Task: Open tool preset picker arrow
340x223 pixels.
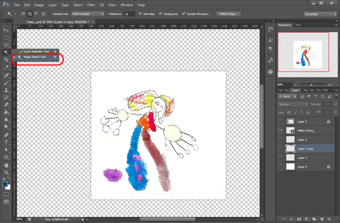Action: 15,14
